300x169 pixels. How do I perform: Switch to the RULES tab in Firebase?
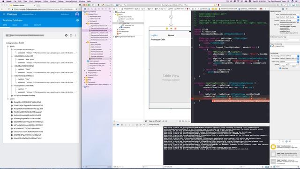[x=15, y=25]
